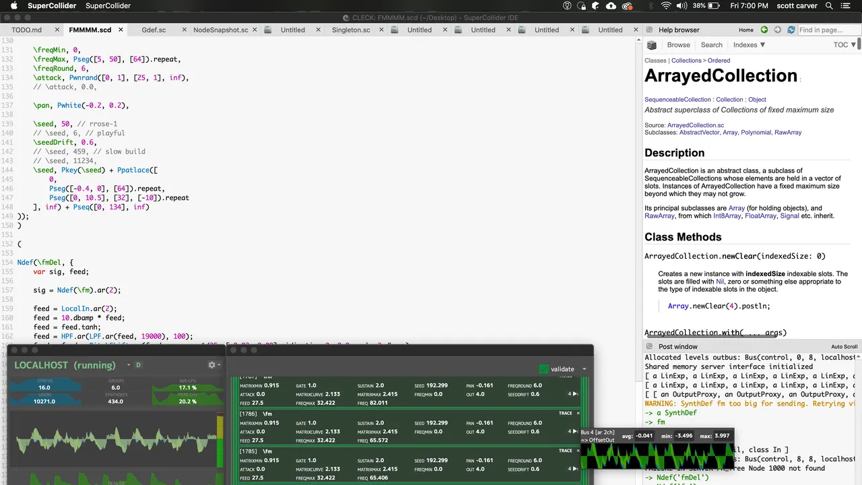Open the ArrayedCollection.sc source link
The width and height of the screenshot is (862, 485).
click(x=696, y=125)
